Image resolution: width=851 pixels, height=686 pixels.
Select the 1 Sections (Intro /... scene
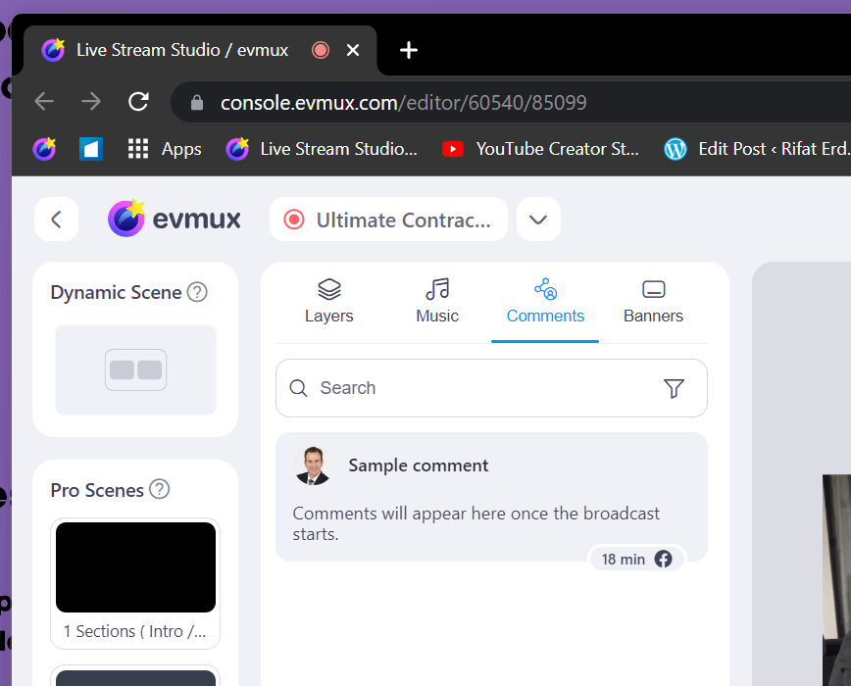click(135, 583)
